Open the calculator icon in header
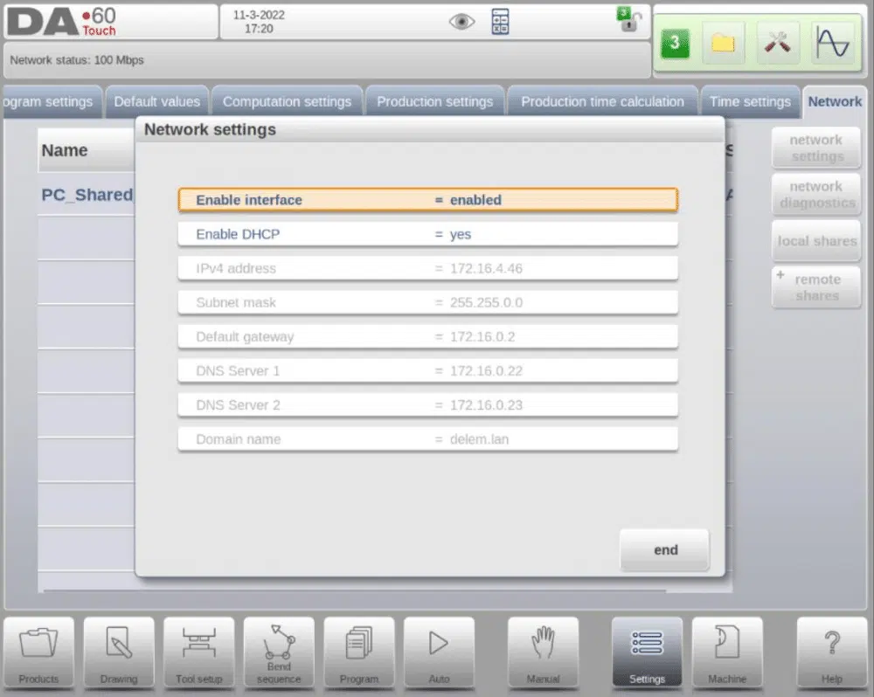The height and width of the screenshot is (697, 874). (x=500, y=22)
